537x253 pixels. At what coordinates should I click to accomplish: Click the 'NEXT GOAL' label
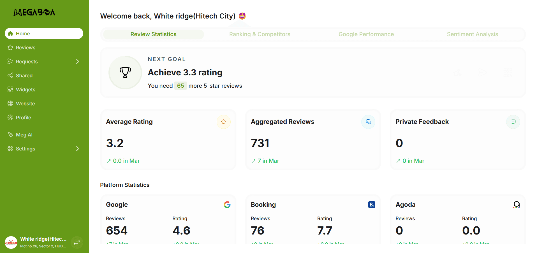(167, 59)
